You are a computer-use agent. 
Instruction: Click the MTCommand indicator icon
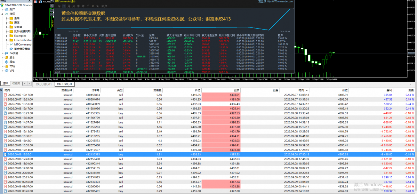pos(11,45)
